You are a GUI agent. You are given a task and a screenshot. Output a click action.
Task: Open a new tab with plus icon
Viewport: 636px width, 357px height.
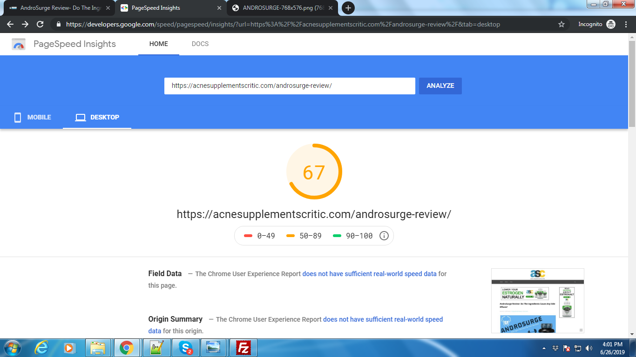[348, 8]
